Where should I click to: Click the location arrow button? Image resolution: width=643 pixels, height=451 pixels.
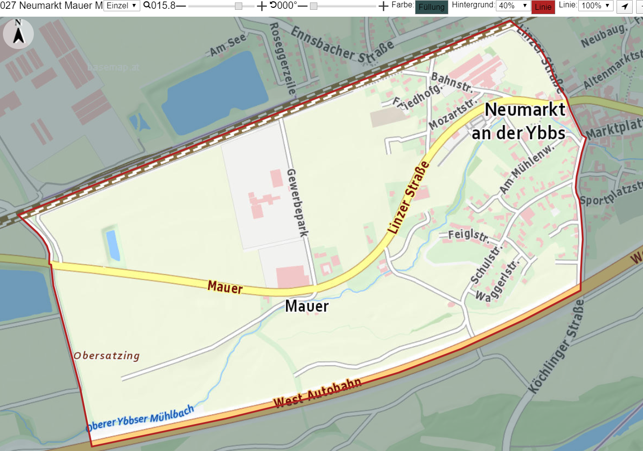click(x=624, y=6)
